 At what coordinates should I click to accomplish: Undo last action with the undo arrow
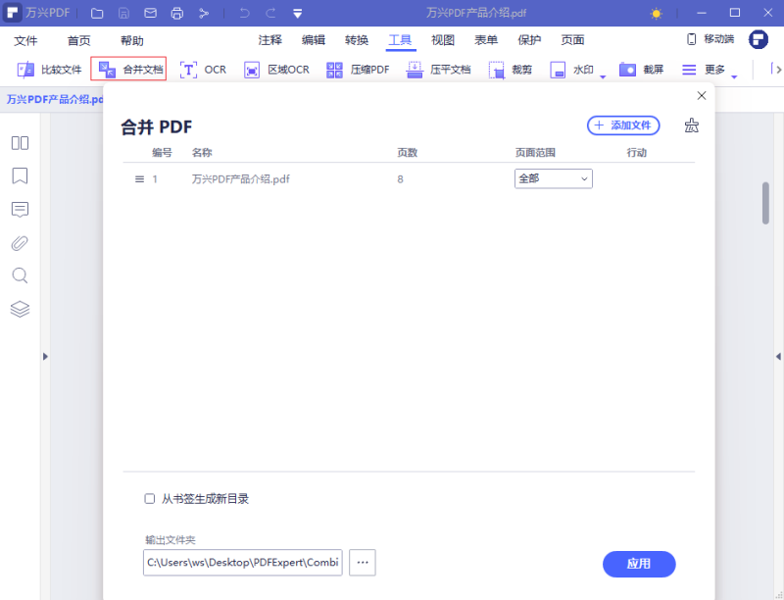pyautogui.click(x=244, y=13)
